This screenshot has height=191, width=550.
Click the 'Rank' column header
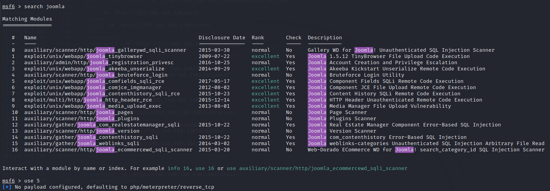coord(257,38)
